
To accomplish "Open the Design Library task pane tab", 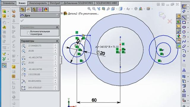I will click(179, 21).
